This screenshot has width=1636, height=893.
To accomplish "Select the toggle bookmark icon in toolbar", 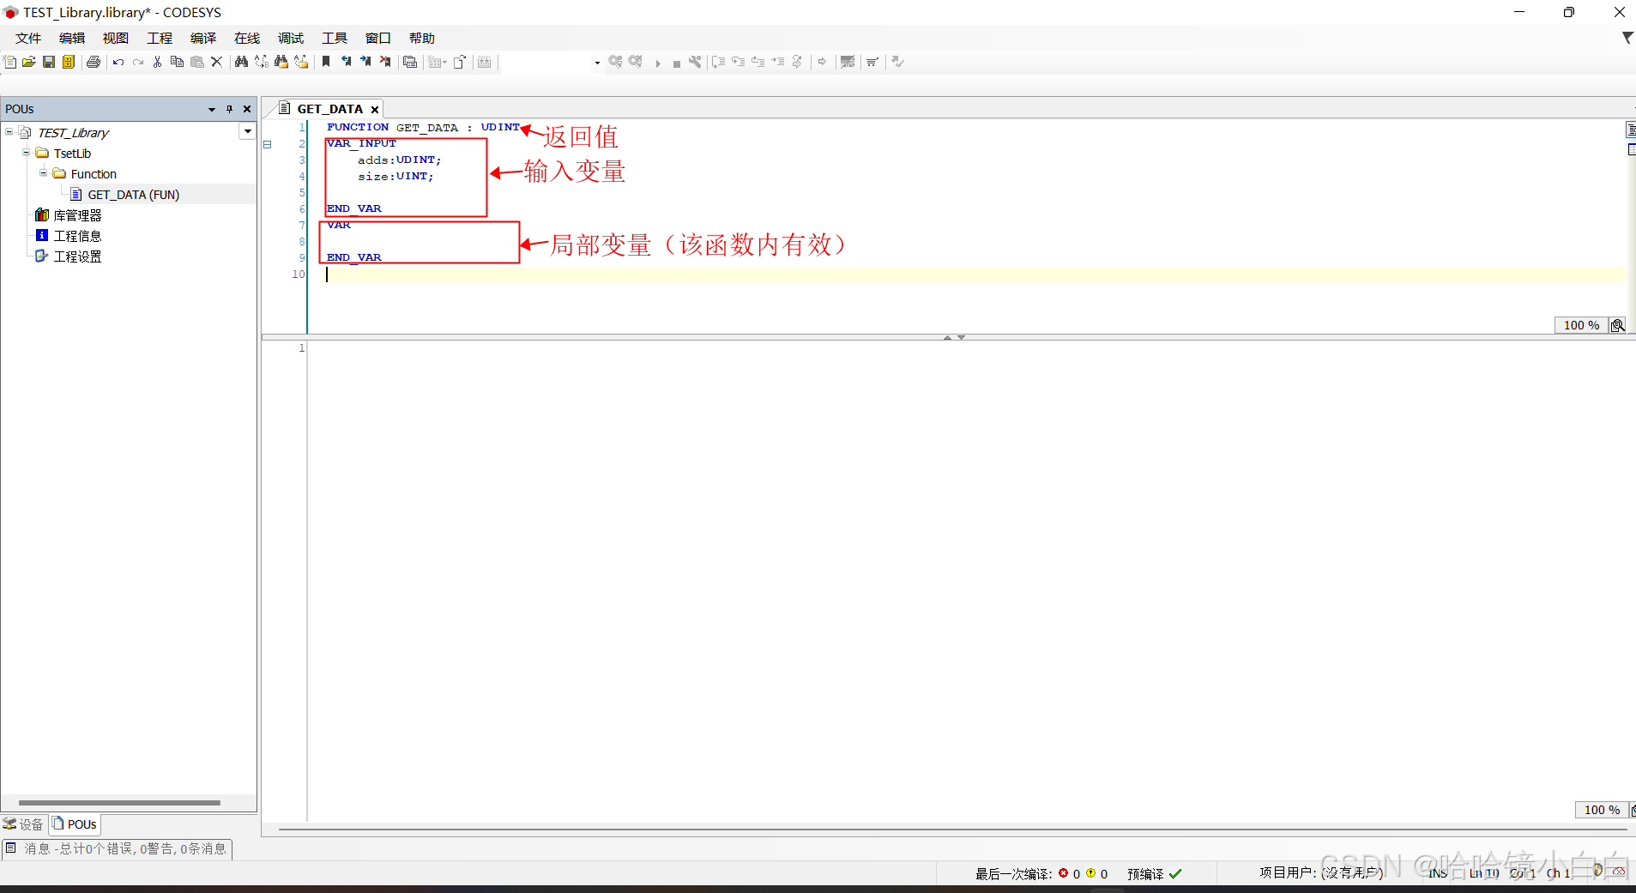I will (325, 61).
